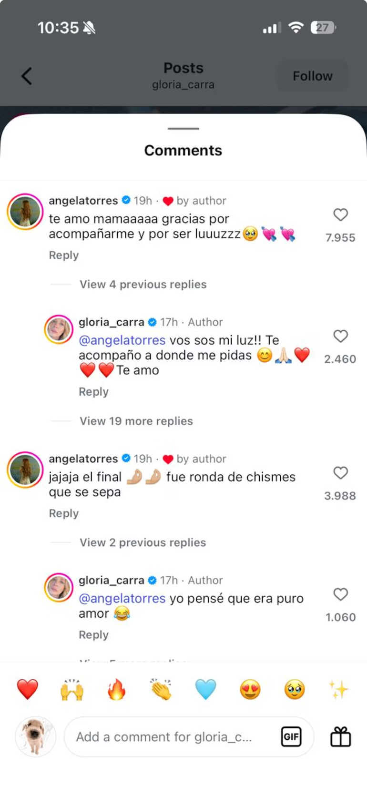Expand 'View 2 previous replies'
This screenshot has width=367, height=796.
143,543
